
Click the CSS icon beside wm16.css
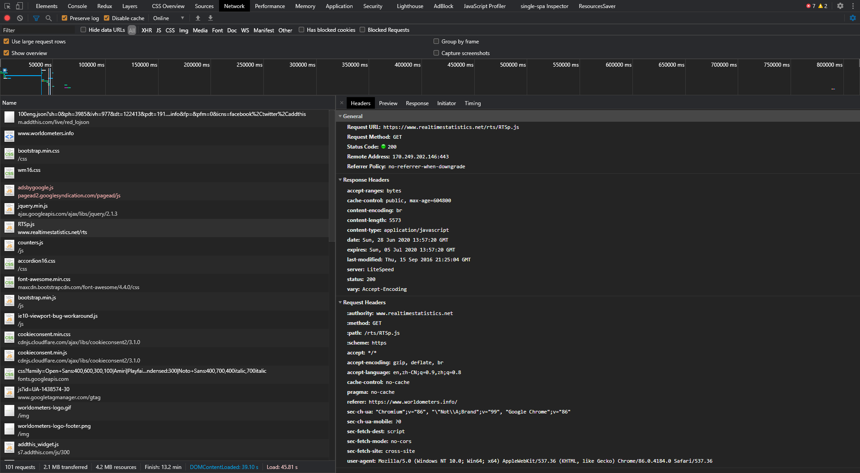tap(9, 173)
